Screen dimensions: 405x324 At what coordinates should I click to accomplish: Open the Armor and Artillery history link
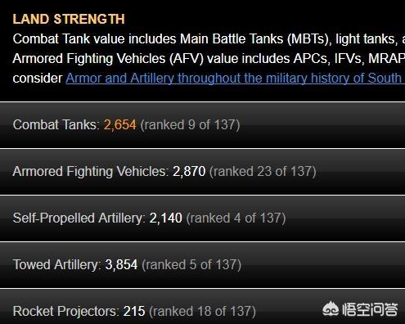[235, 79]
